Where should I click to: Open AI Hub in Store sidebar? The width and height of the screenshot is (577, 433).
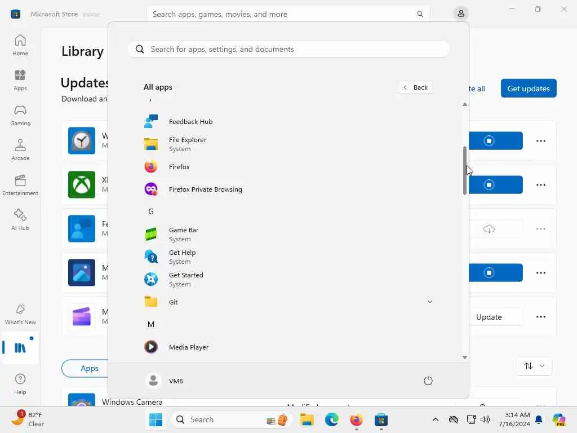click(x=20, y=220)
